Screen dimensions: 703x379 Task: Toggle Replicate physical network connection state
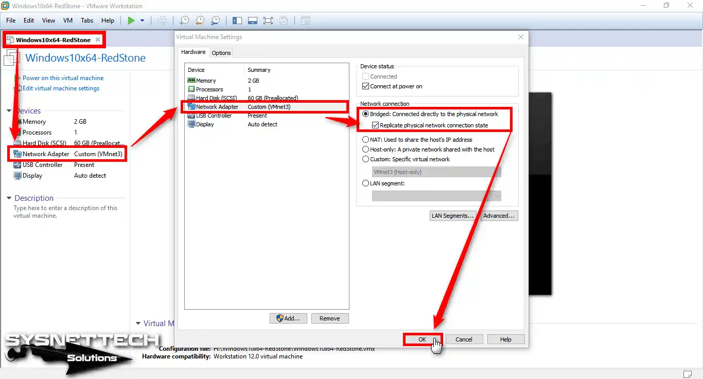tap(376, 125)
